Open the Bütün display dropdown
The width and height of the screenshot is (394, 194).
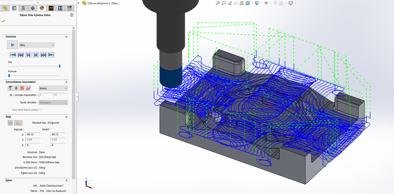(53, 88)
